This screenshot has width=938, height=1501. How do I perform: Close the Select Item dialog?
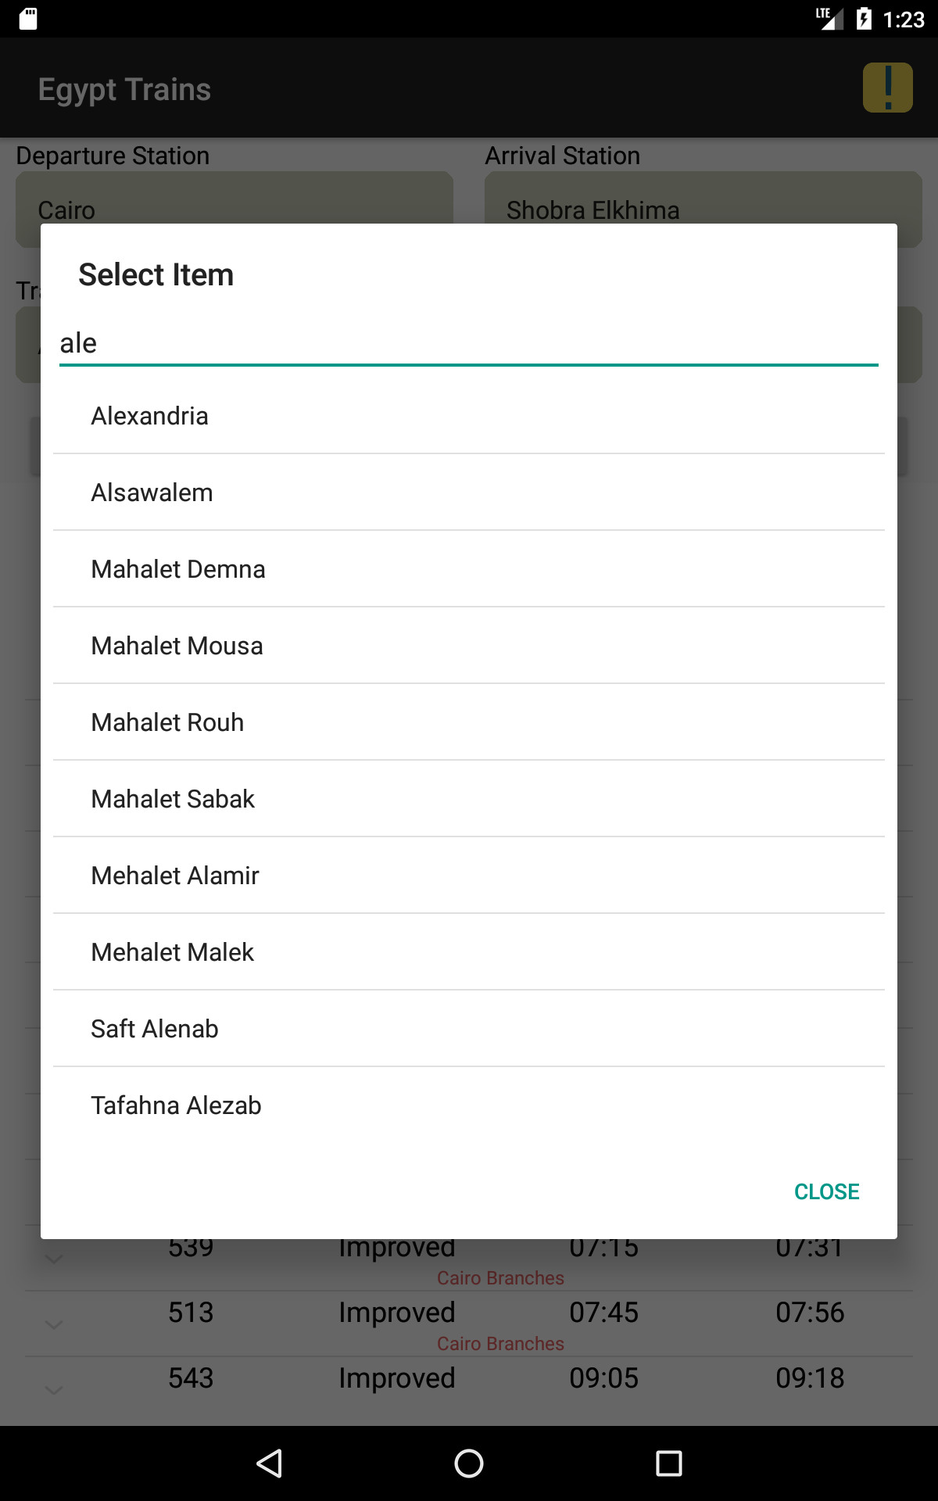click(x=827, y=1191)
